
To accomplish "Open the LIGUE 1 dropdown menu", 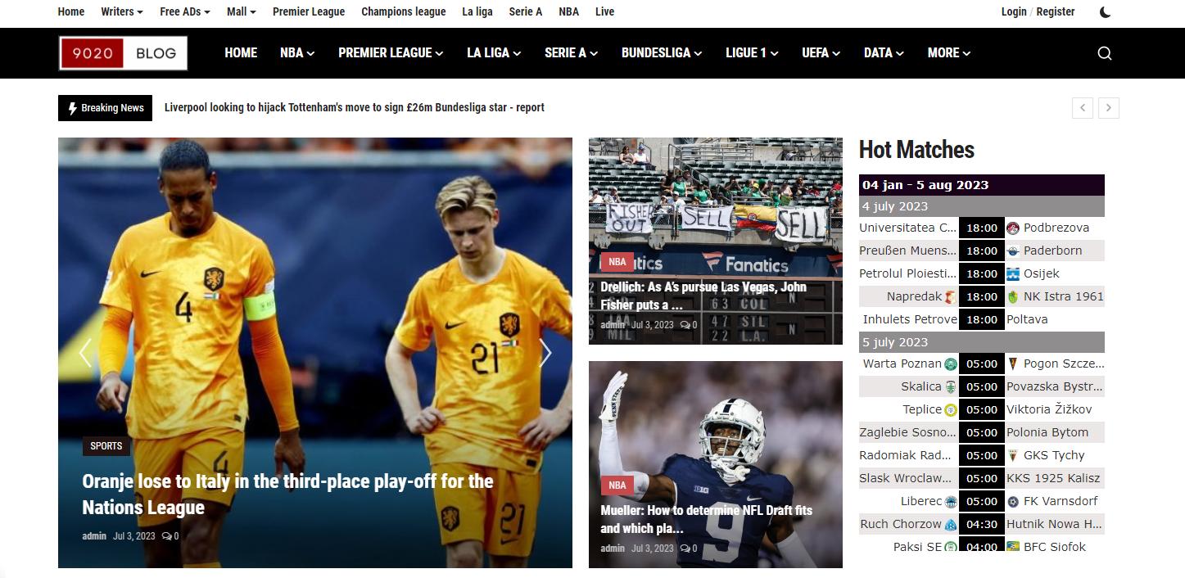I will click(752, 52).
